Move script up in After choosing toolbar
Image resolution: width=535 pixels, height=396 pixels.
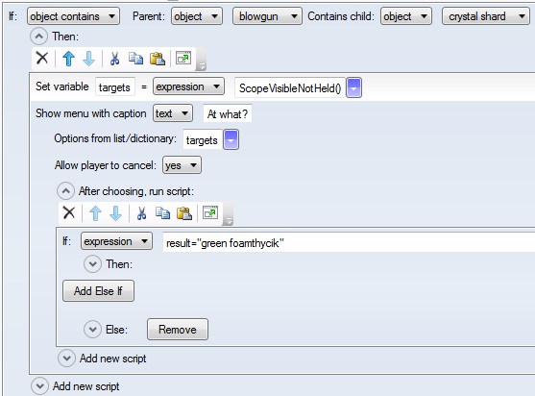click(x=95, y=213)
